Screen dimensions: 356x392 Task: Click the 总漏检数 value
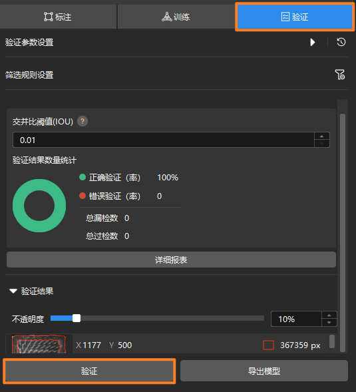[126, 218]
